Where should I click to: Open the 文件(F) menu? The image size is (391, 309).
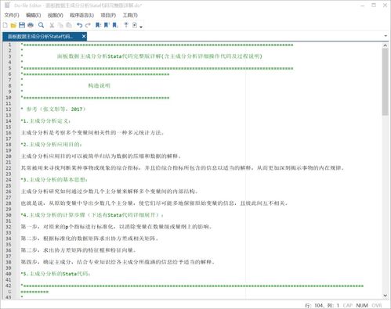(12, 16)
